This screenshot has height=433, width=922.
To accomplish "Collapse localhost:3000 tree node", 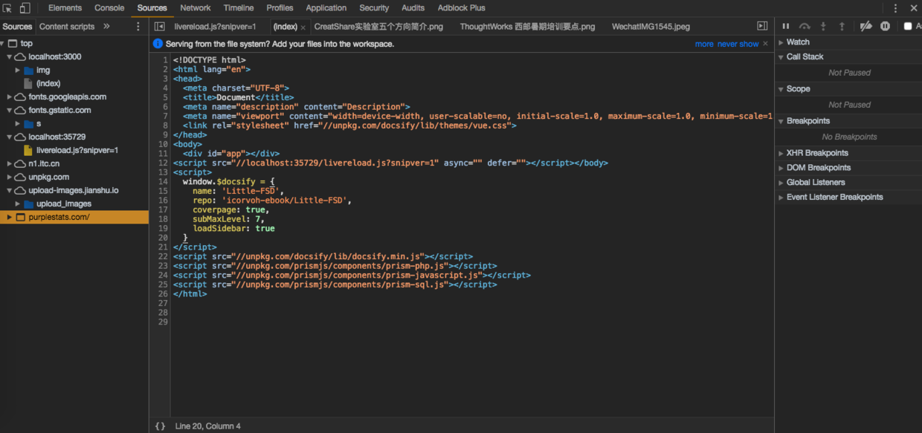I will pyautogui.click(x=10, y=56).
